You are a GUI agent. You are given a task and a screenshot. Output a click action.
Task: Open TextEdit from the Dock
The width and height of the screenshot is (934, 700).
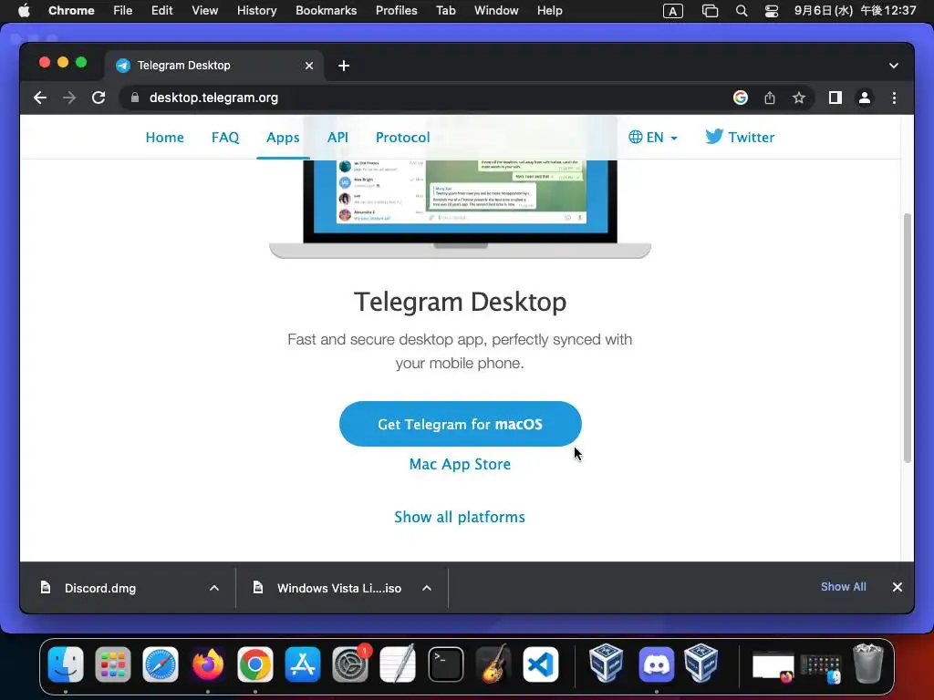(x=398, y=664)
